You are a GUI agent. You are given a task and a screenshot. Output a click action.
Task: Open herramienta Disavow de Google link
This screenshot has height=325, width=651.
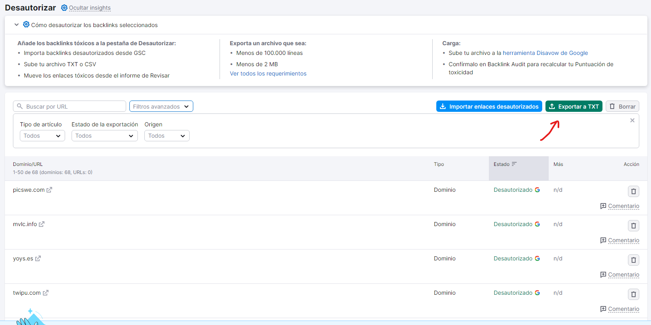[545, 53]
